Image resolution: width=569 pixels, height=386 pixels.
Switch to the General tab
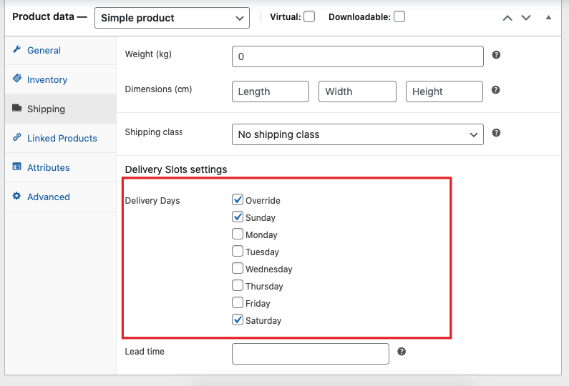[61, 50]
